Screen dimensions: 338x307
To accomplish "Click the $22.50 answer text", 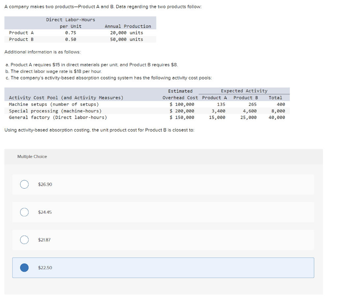I will click(x=45, y=267).
